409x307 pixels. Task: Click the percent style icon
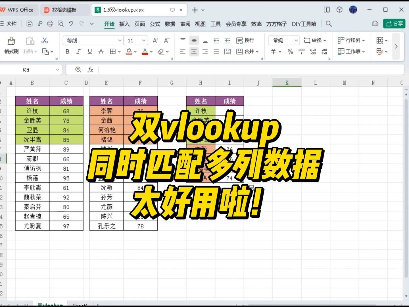[290, 51]
